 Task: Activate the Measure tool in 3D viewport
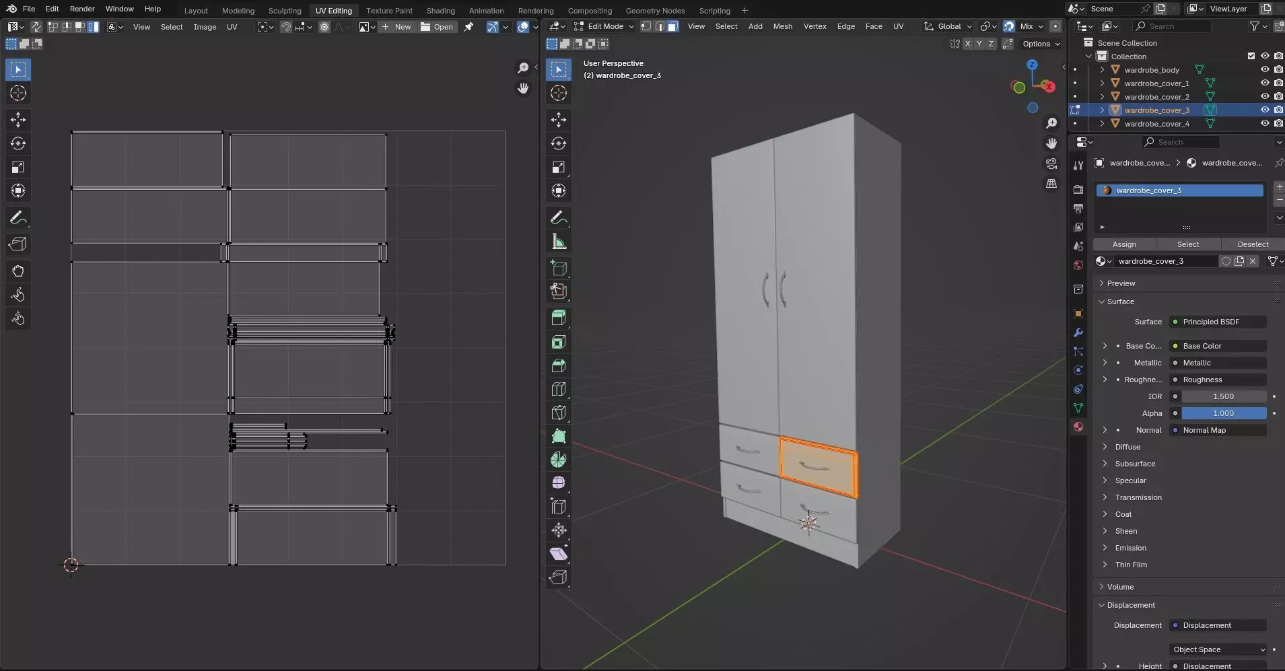click(558, 242)
